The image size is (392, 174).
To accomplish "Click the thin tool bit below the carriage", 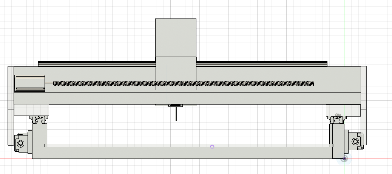I will (x=176, y=114).
